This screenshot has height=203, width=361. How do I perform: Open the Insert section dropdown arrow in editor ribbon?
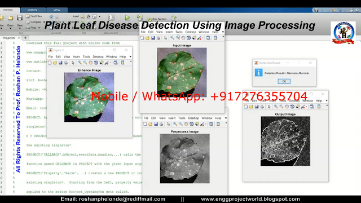tap(100, 16)
